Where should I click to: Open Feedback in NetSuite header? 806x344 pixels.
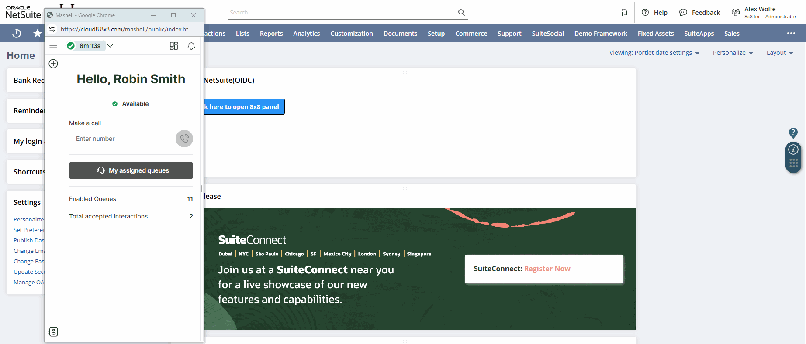tap(699, 12)
